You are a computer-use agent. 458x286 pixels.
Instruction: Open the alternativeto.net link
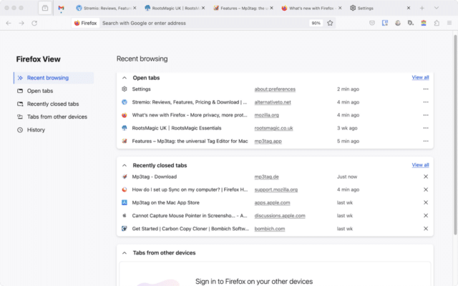(x=273, y=102)
